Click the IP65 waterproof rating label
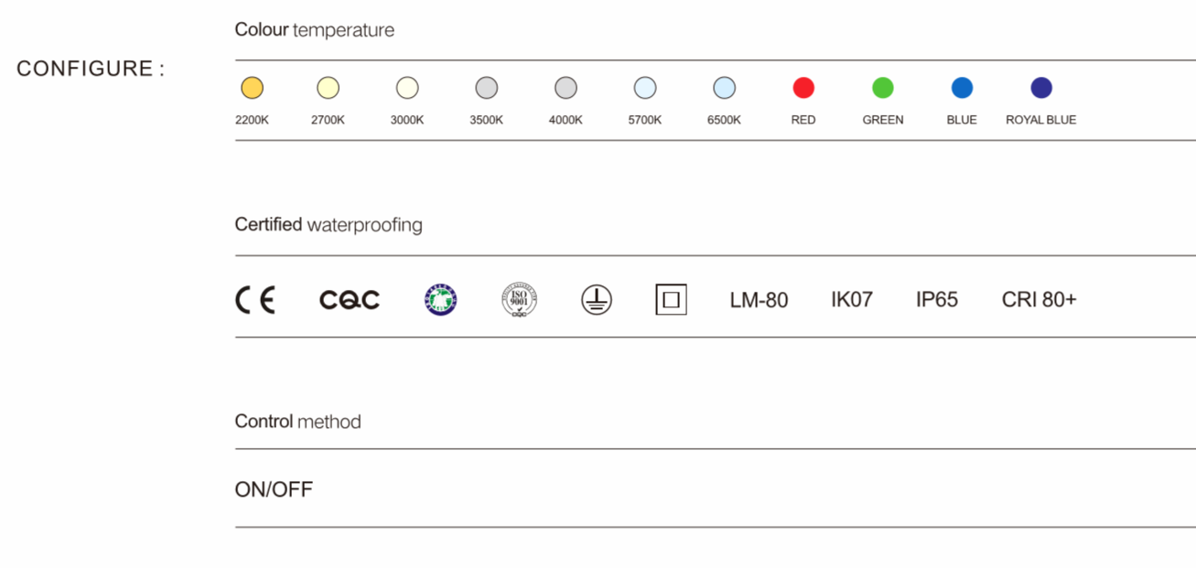The height and width of the screenshot is (568, 1196). click(936, 300)
